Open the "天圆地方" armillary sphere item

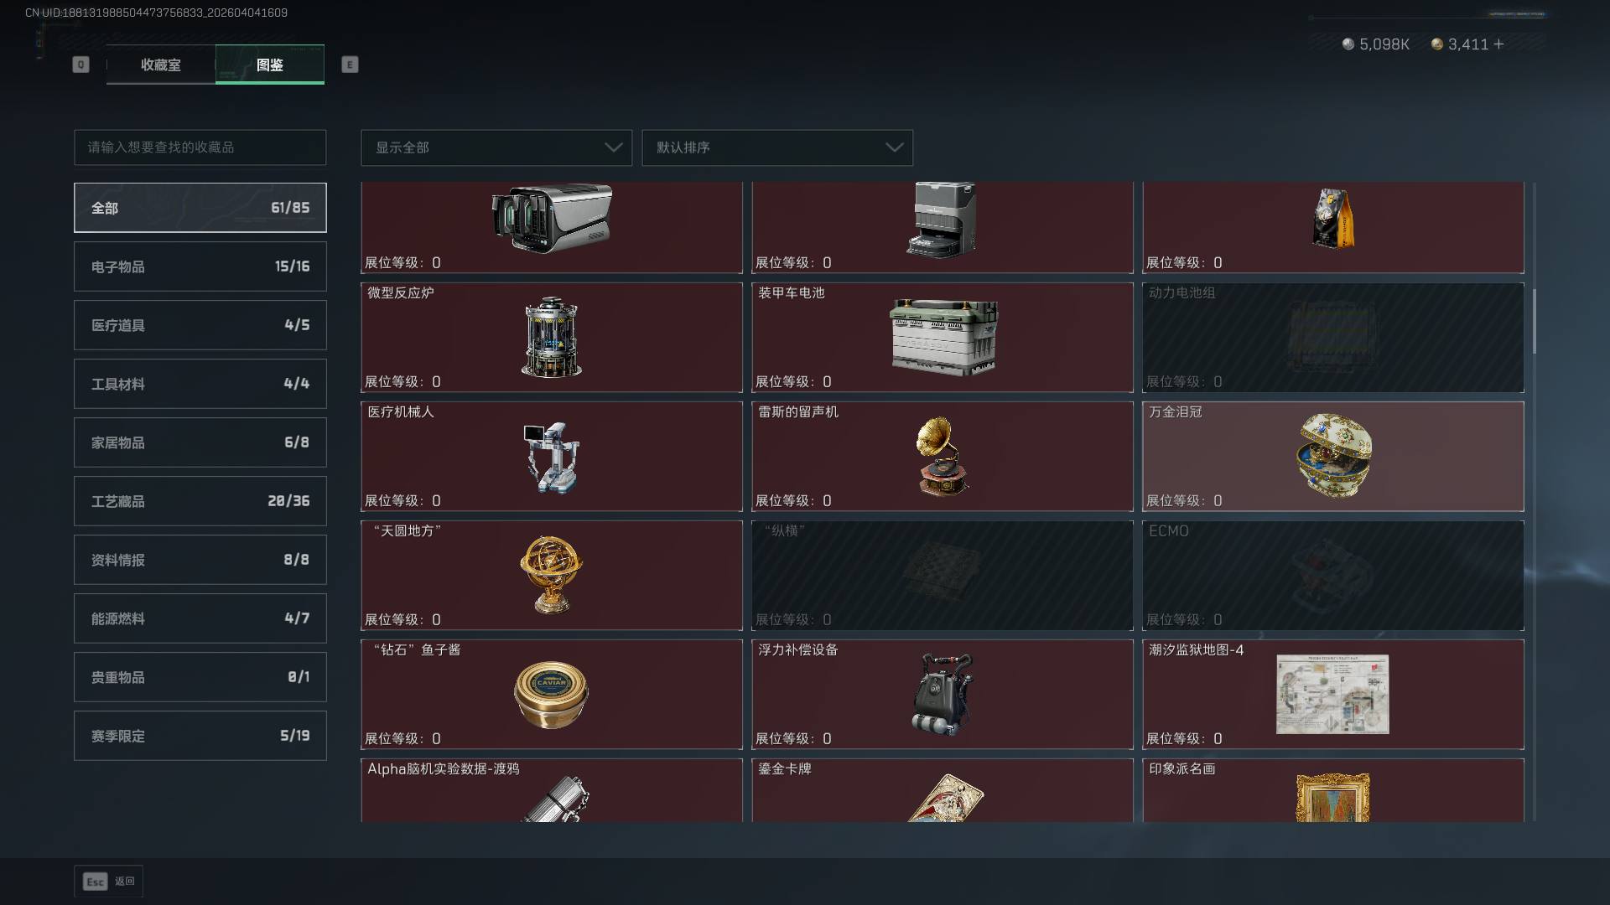[x=551, y=575]
